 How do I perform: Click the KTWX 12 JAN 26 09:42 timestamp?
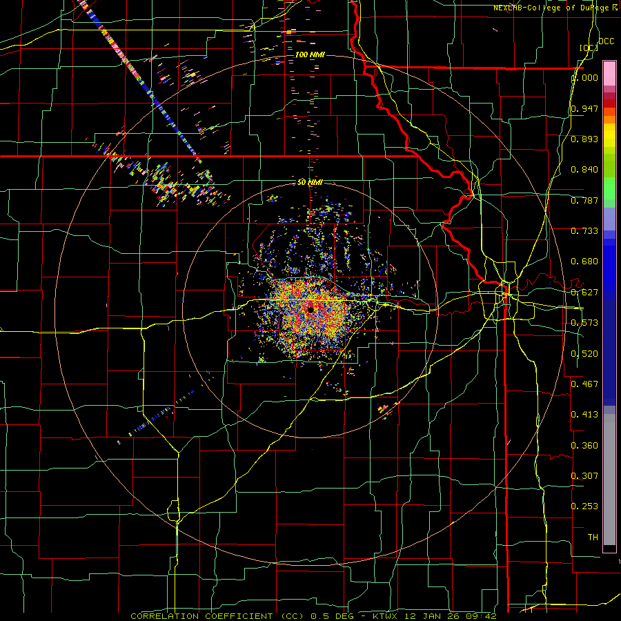click(435, 616)
